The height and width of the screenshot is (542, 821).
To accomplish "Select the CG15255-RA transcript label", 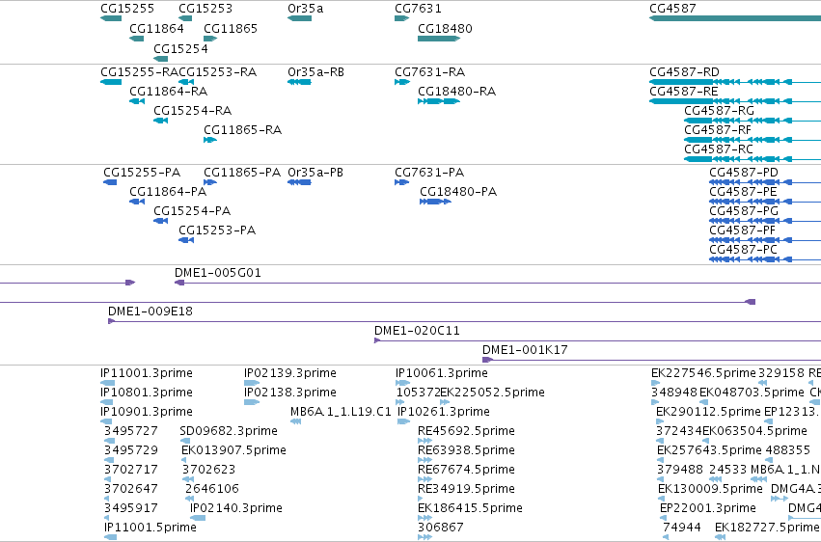I will coord(139,71).
